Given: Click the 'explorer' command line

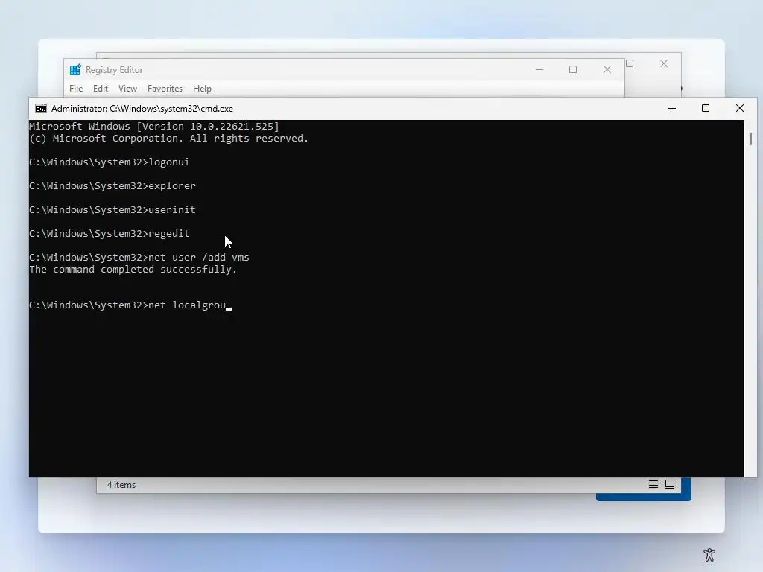Looking at the screenshot, I should pyautogui.click(x=113, y=185).
